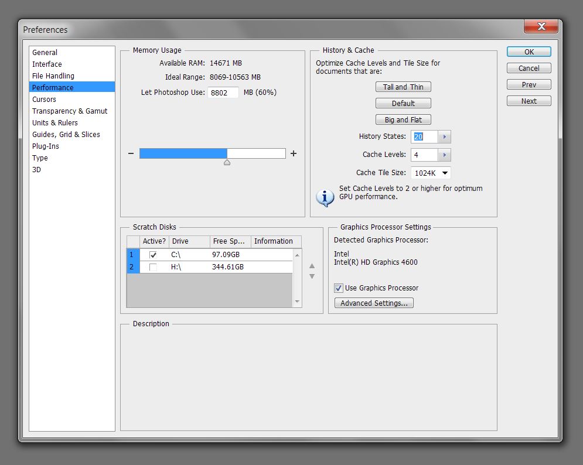
Task: Move scratch disk up with arrow icon
Action: tap(312, 266)
